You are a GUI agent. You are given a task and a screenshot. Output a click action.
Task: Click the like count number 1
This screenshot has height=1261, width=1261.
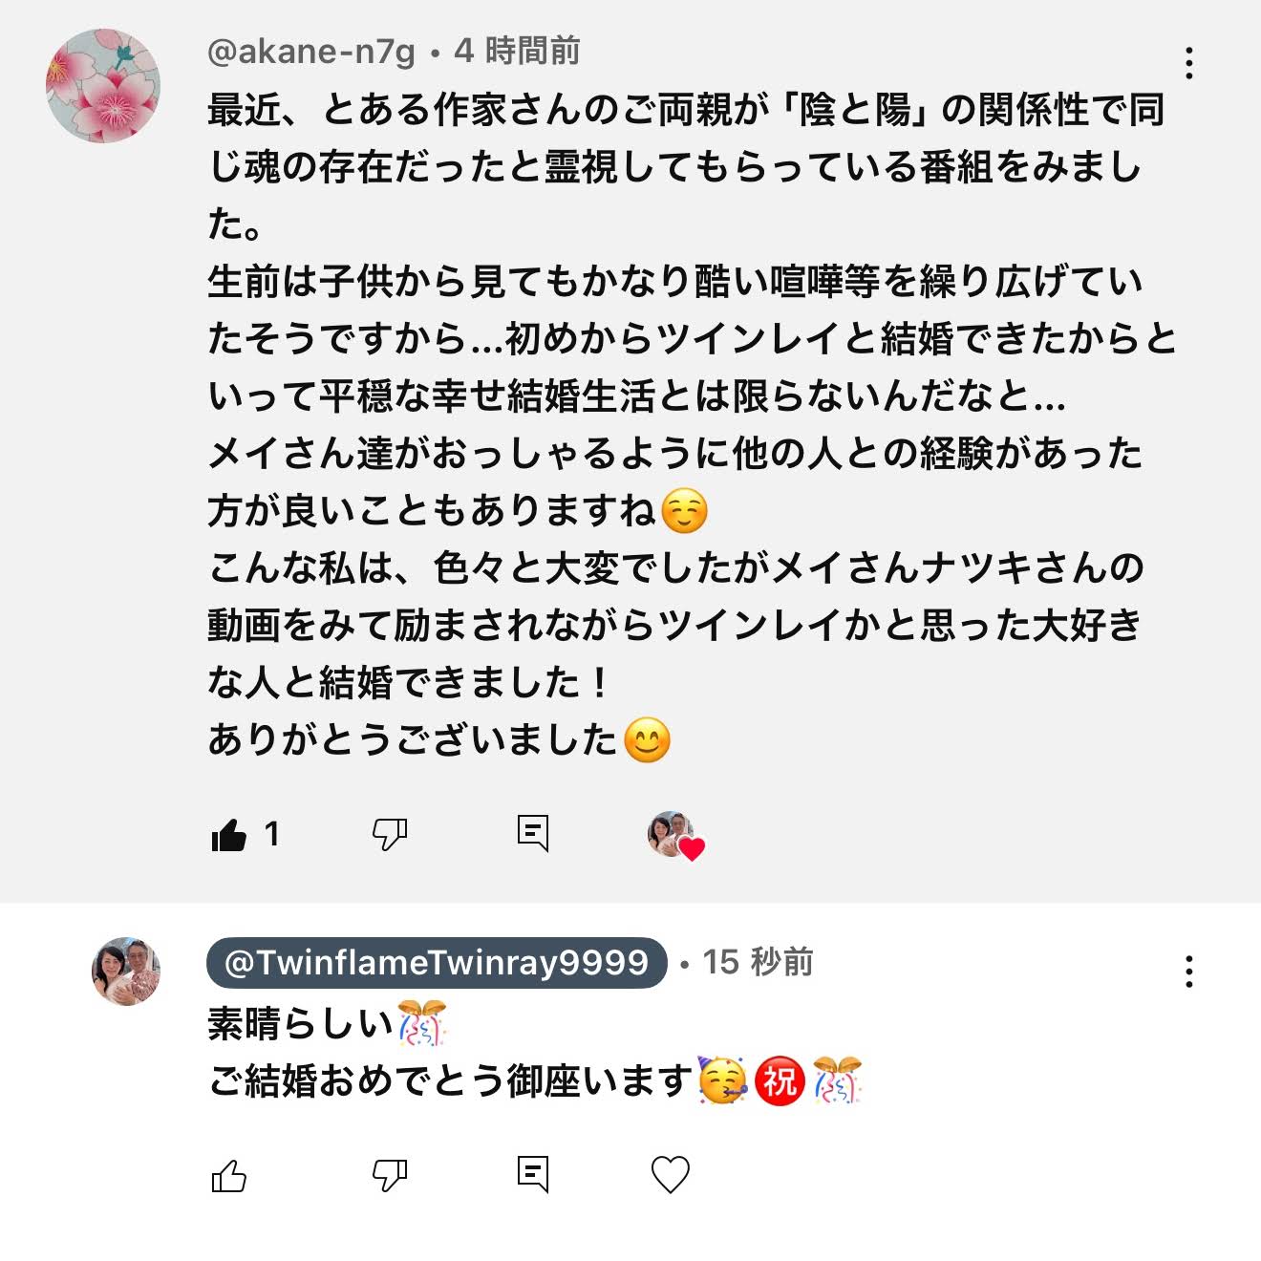pyautogui.click(x=271, y=835)
